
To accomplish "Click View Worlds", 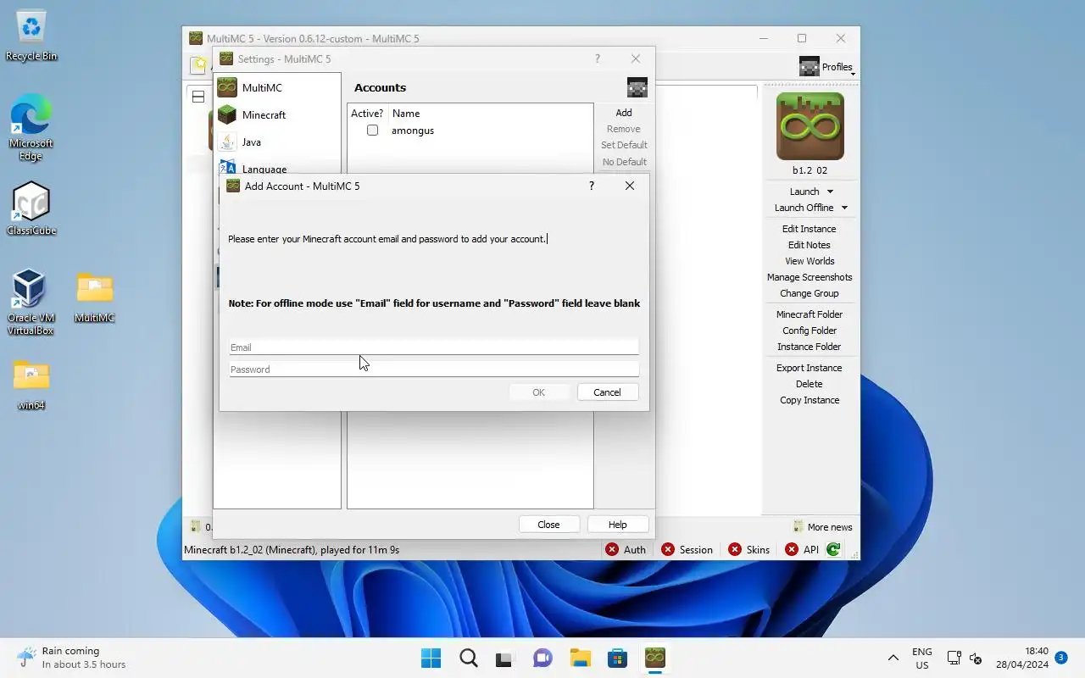I will pos(809,261).
